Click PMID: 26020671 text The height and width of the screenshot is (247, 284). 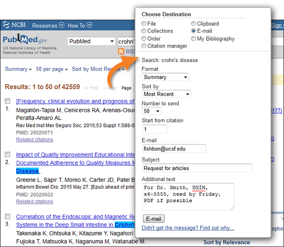(35, 133)
